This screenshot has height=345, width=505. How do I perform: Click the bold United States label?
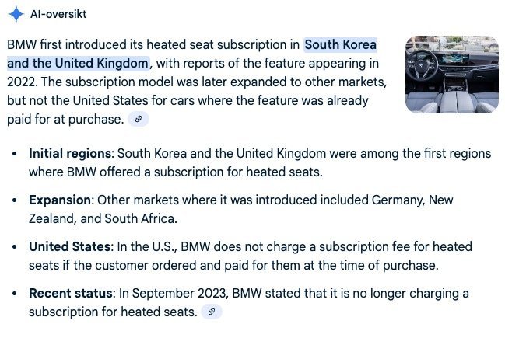tap(69, 246)
